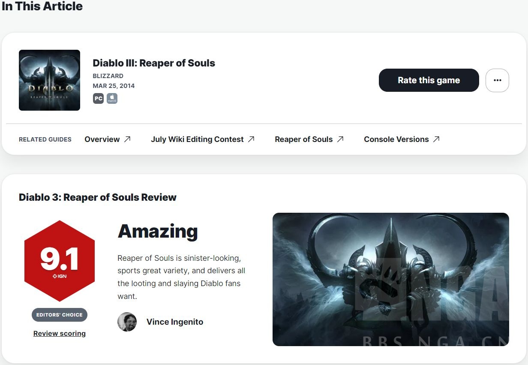
Task: Click the RELATED GUIDES label
Action: (x=45, y=139)
